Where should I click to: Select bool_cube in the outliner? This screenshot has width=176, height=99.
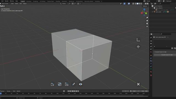click(158, 12)
